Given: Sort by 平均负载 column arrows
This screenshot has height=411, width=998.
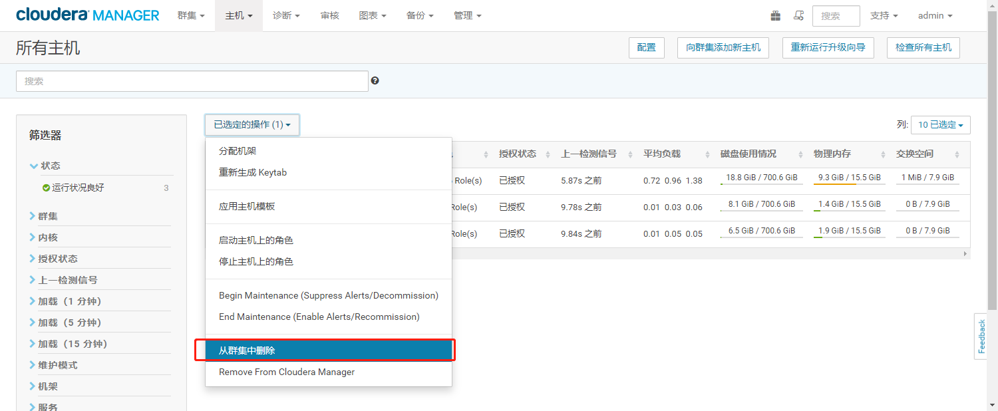Looking at the screenshot, I should [708, 154].
